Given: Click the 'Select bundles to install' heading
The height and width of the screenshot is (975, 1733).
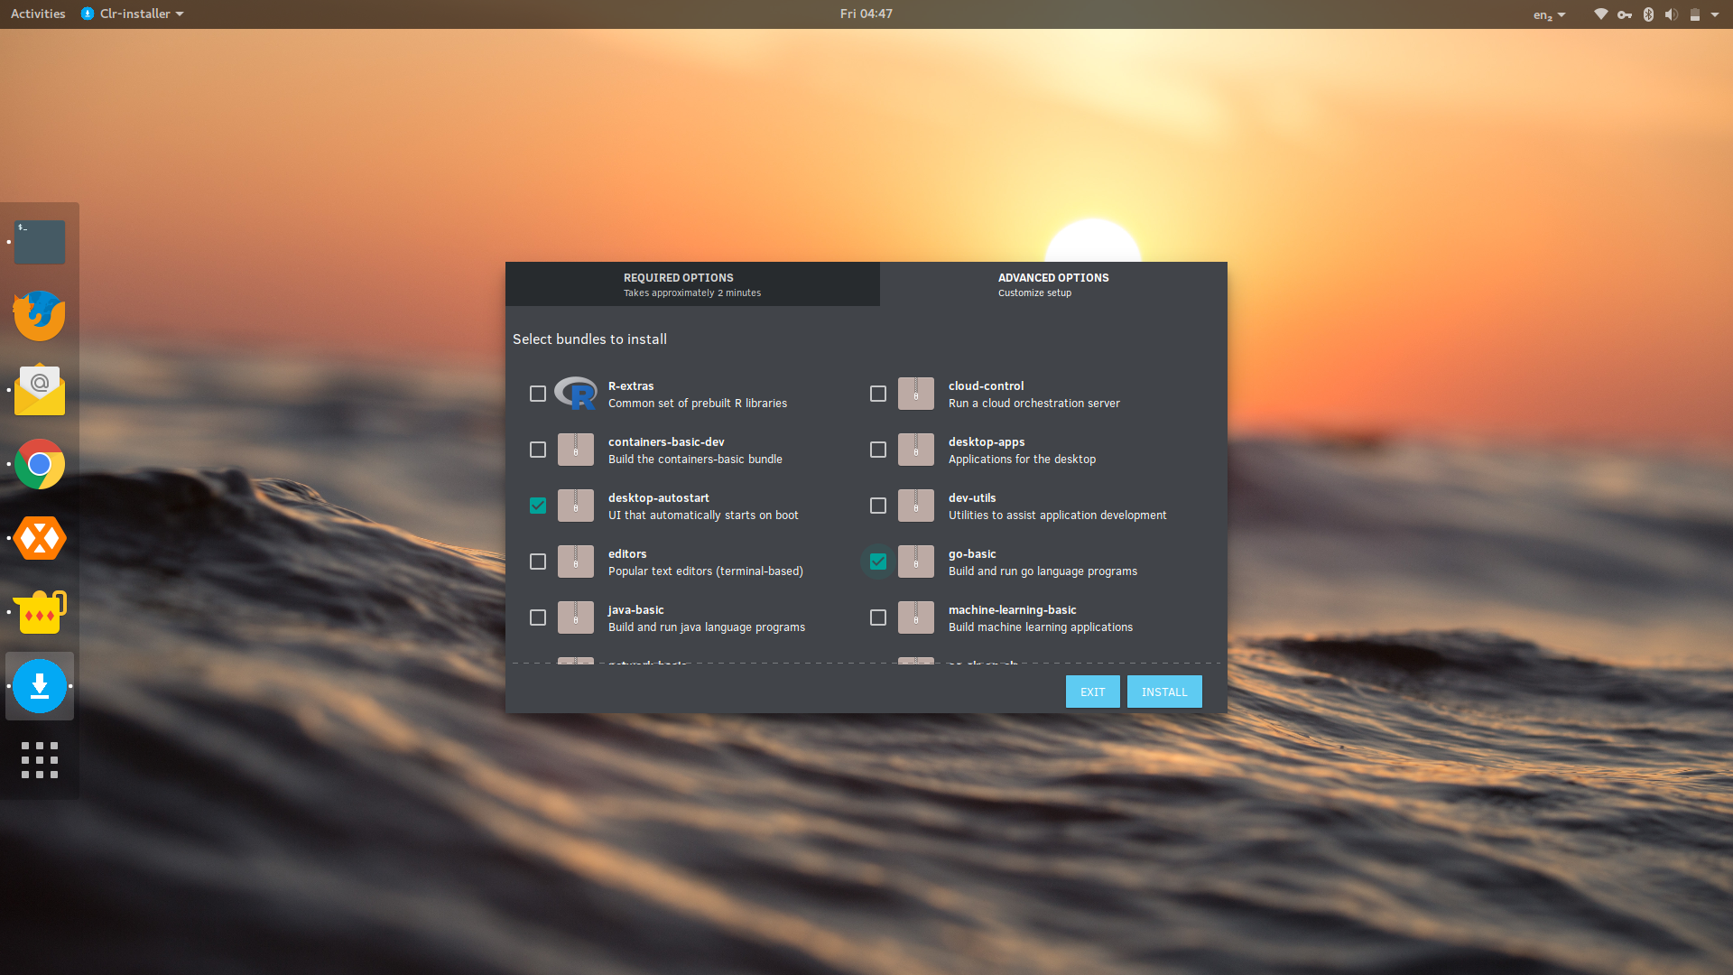Looking at the screenshot, I should 590,339.
